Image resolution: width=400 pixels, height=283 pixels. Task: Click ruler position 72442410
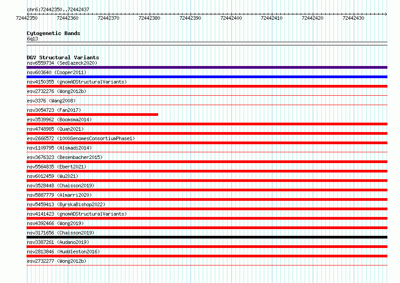tap(271, 18)
